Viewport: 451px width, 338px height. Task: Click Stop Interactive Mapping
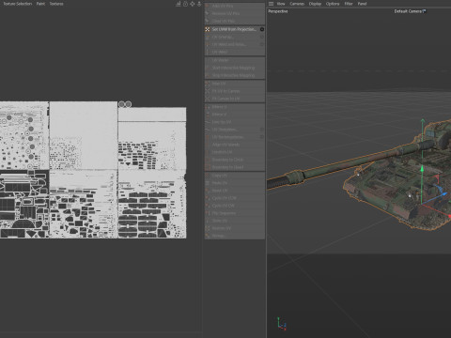pos(235,75)
